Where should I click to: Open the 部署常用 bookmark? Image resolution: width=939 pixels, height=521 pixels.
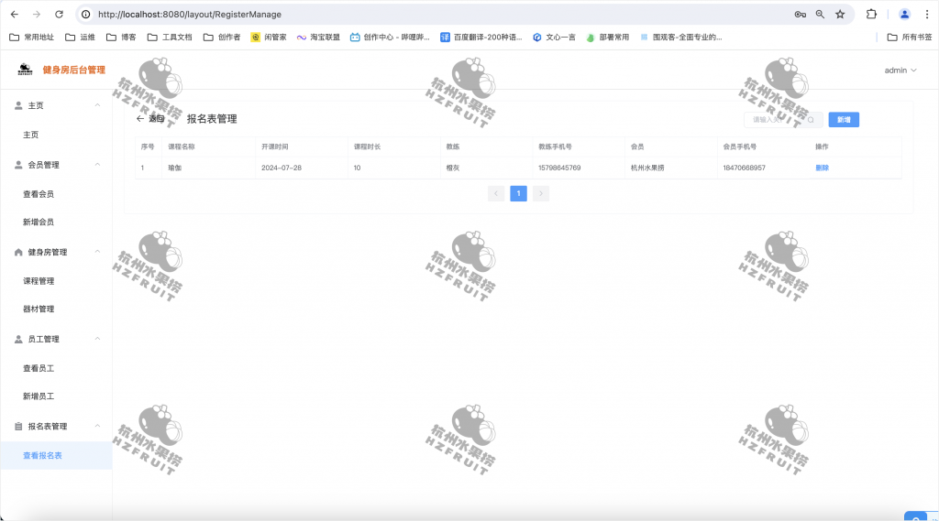tap(607, 38)
